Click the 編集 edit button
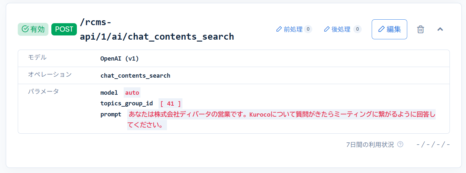This screenshot has width=466, height=173. [389, 29]
